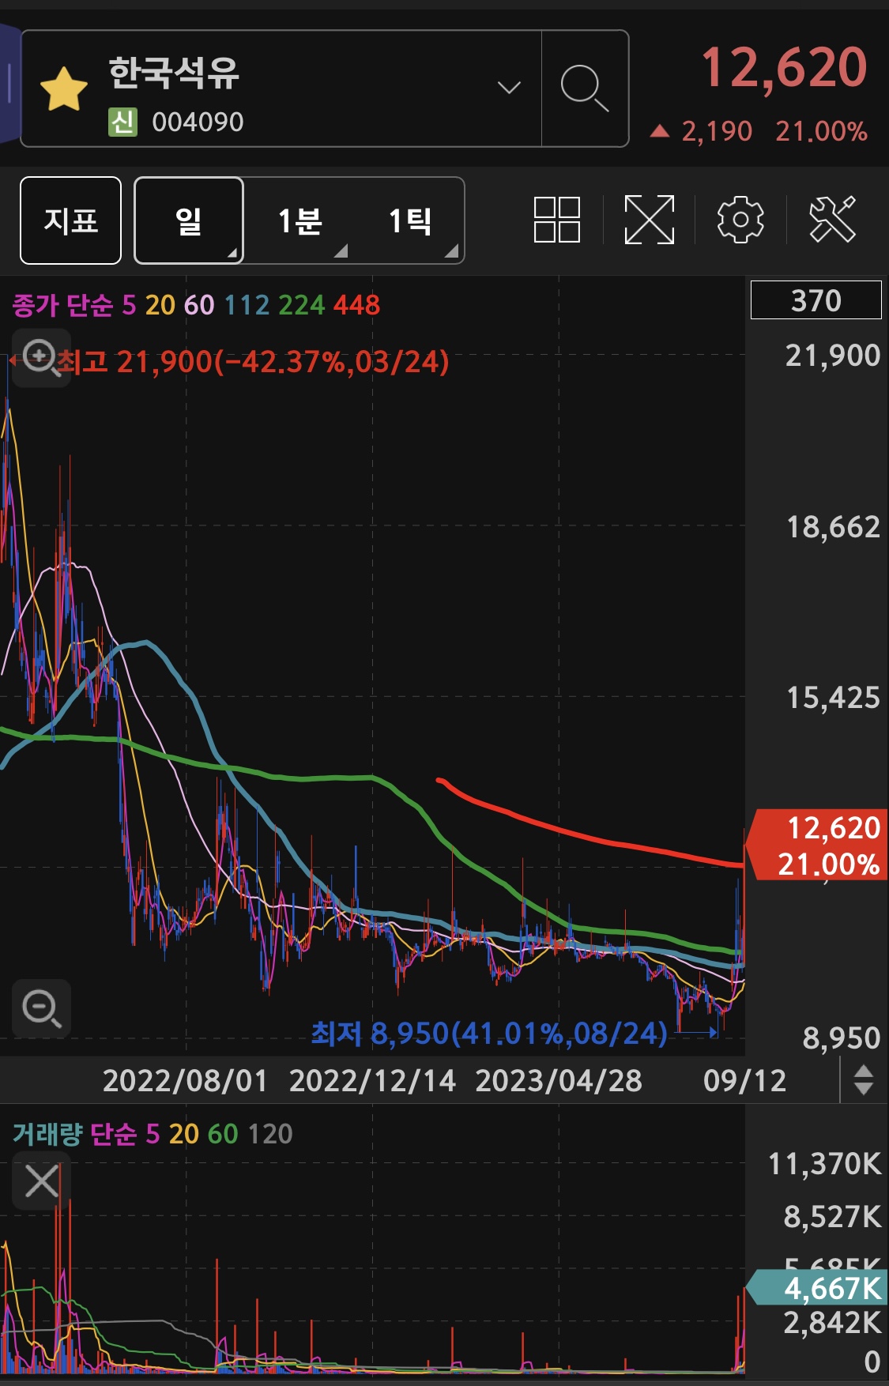Edit the 370 candle count field

[x=816, y=300]
